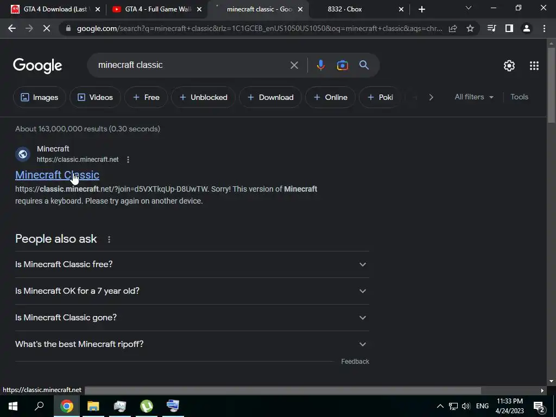Screen dimensions: 556x417
Task: Open Google quick settings gear
Action: 509,66
